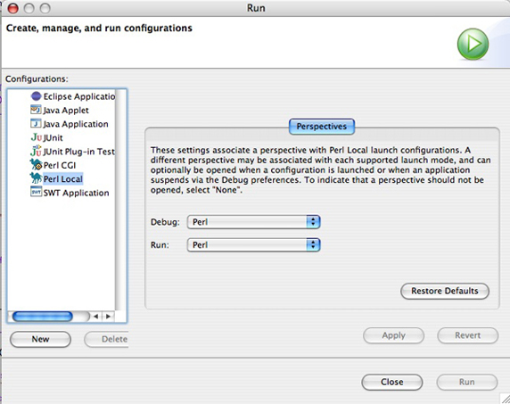510x404 pixels.
Task: Click the Close button at the bottom
Action: [392, 382]
